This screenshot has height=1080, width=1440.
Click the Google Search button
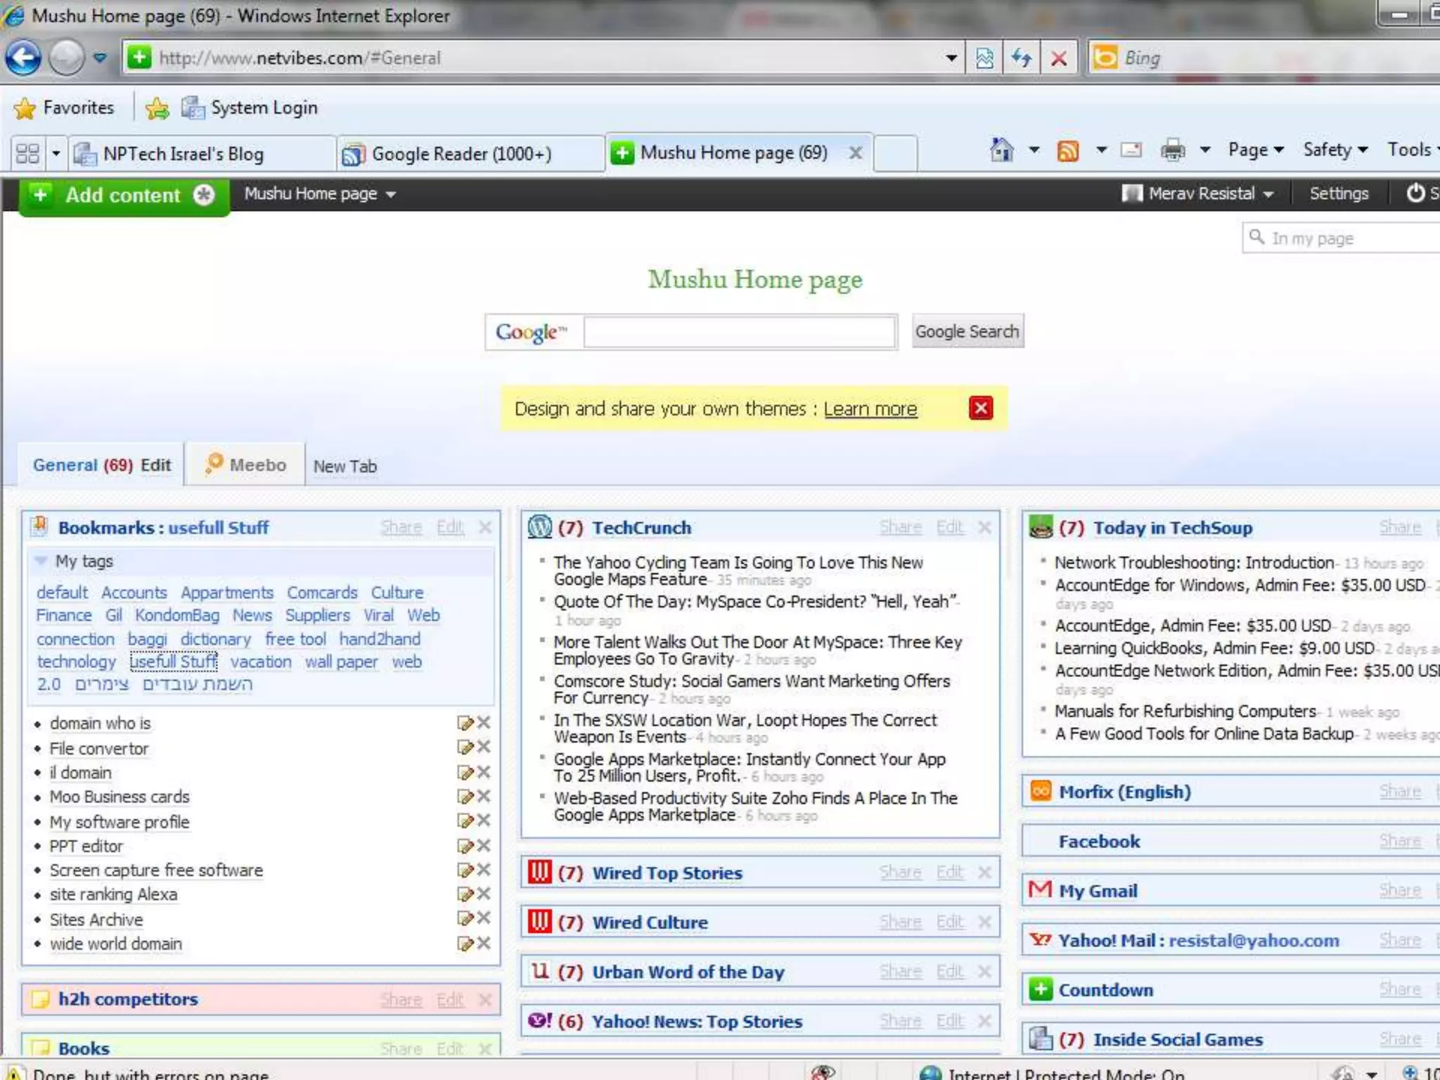[967, 331]
